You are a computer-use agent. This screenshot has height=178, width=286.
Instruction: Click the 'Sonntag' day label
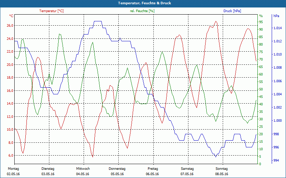click(x=222, y=169)
